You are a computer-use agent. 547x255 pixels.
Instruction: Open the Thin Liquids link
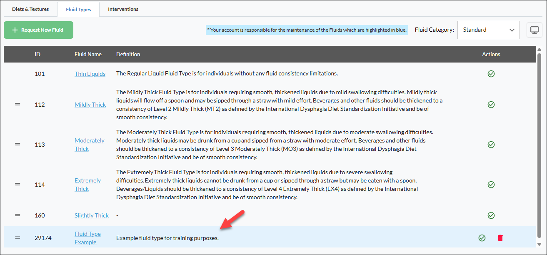point(90,74)
